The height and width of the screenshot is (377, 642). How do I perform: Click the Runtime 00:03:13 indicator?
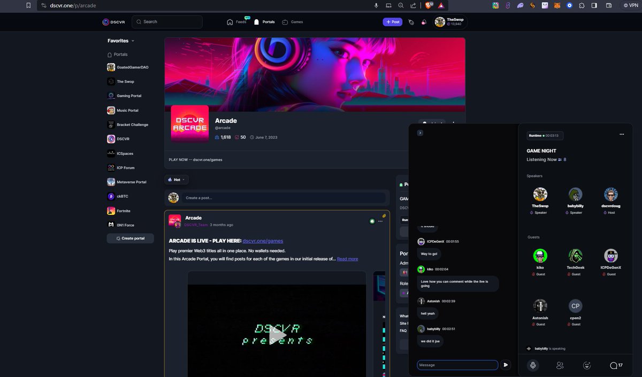(x=545, y=136)
